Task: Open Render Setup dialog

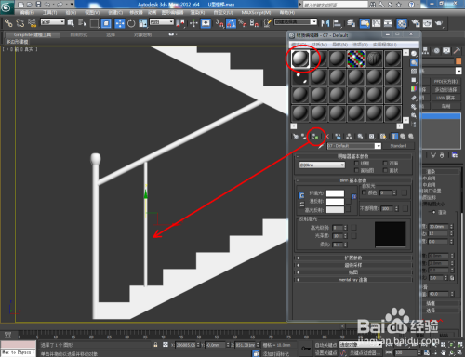Action: [x=416, y=23]
